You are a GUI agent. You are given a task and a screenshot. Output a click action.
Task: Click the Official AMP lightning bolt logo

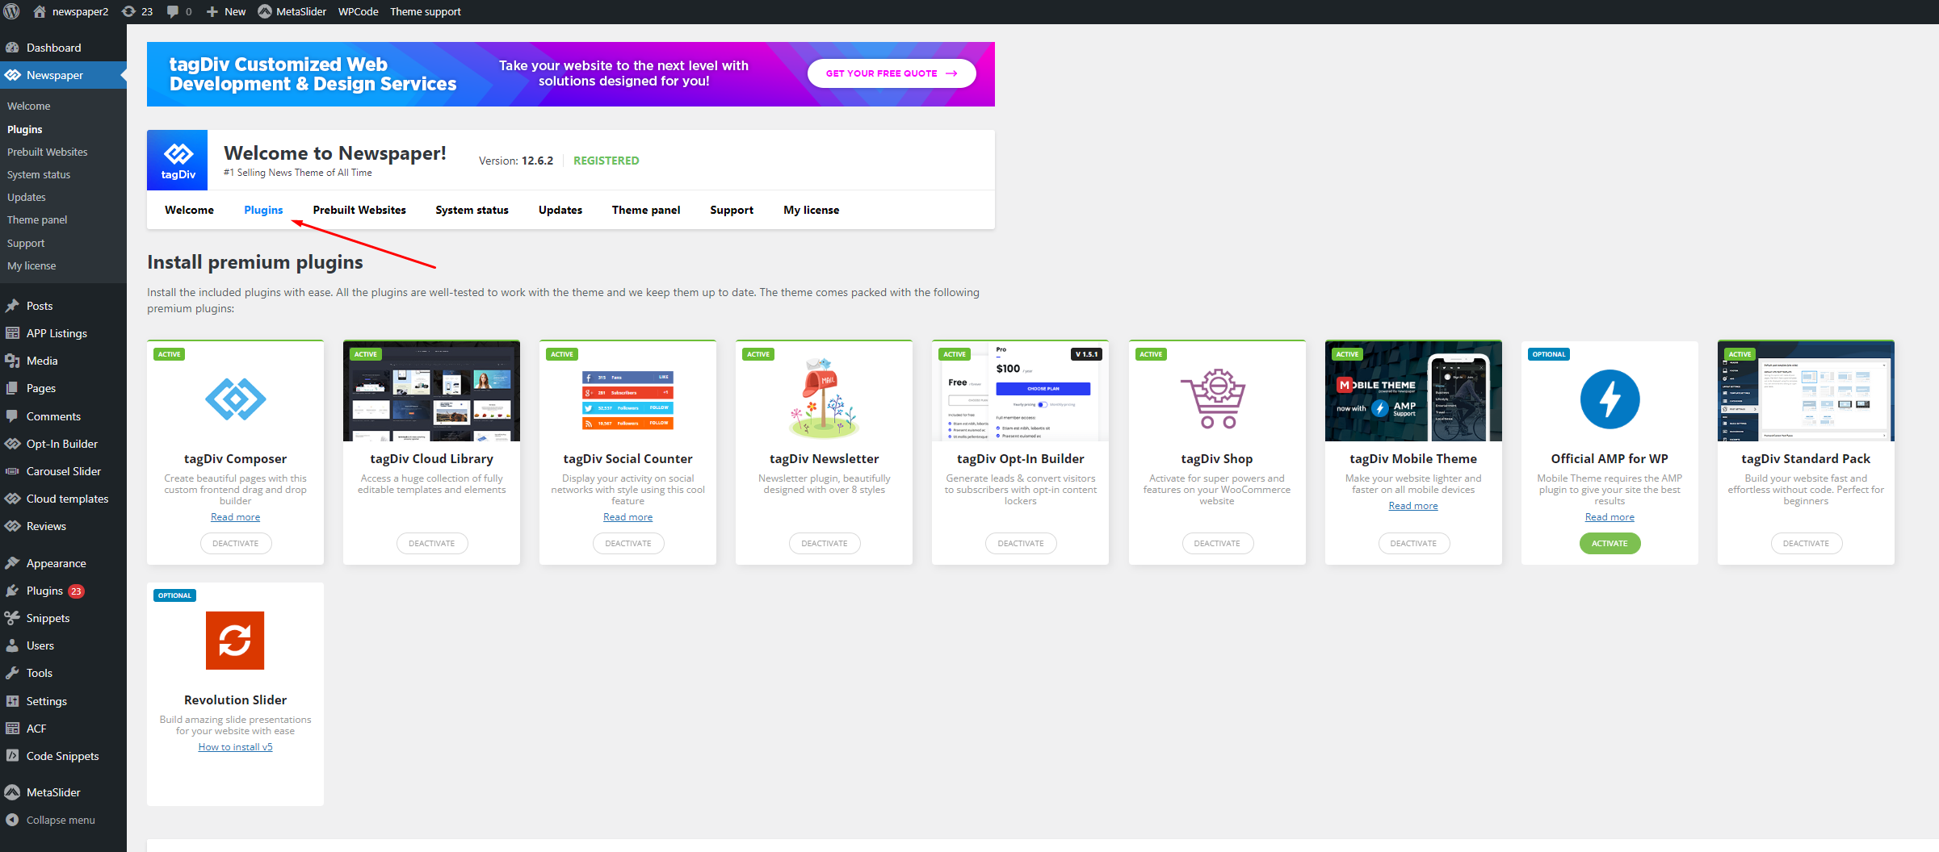pyautogui.click(x=1610, y=399)
